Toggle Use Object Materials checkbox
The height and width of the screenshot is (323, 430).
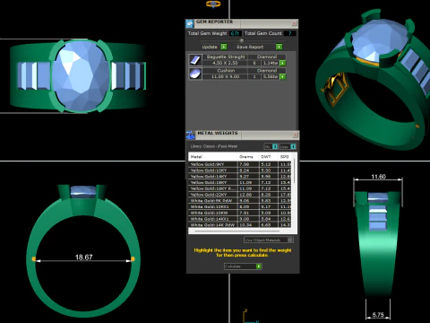coord(289,240)
